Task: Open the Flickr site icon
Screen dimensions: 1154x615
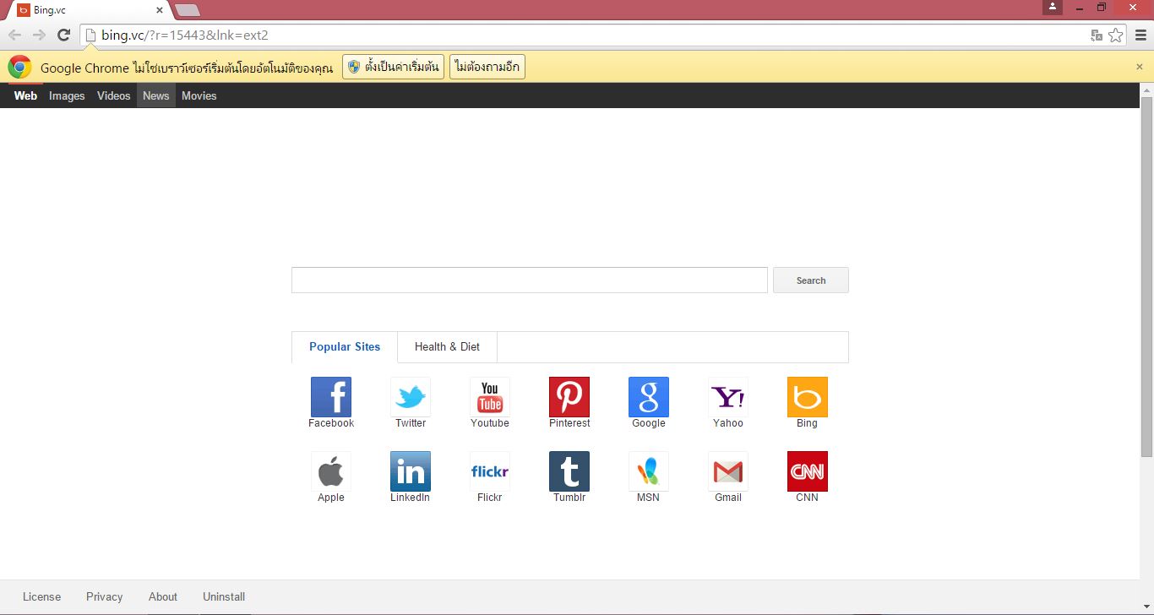Action: click(490, 471)
